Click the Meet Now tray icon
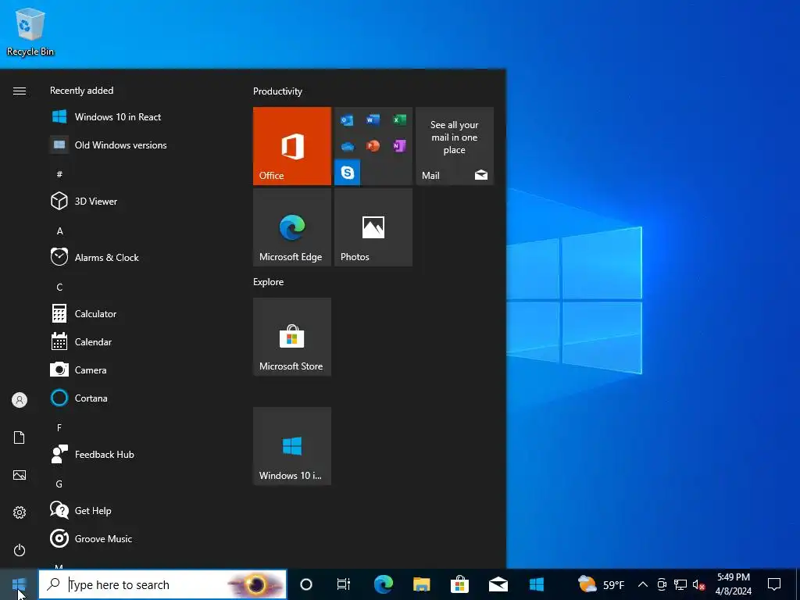Screen dimensions: 800x600 point(662,584)
